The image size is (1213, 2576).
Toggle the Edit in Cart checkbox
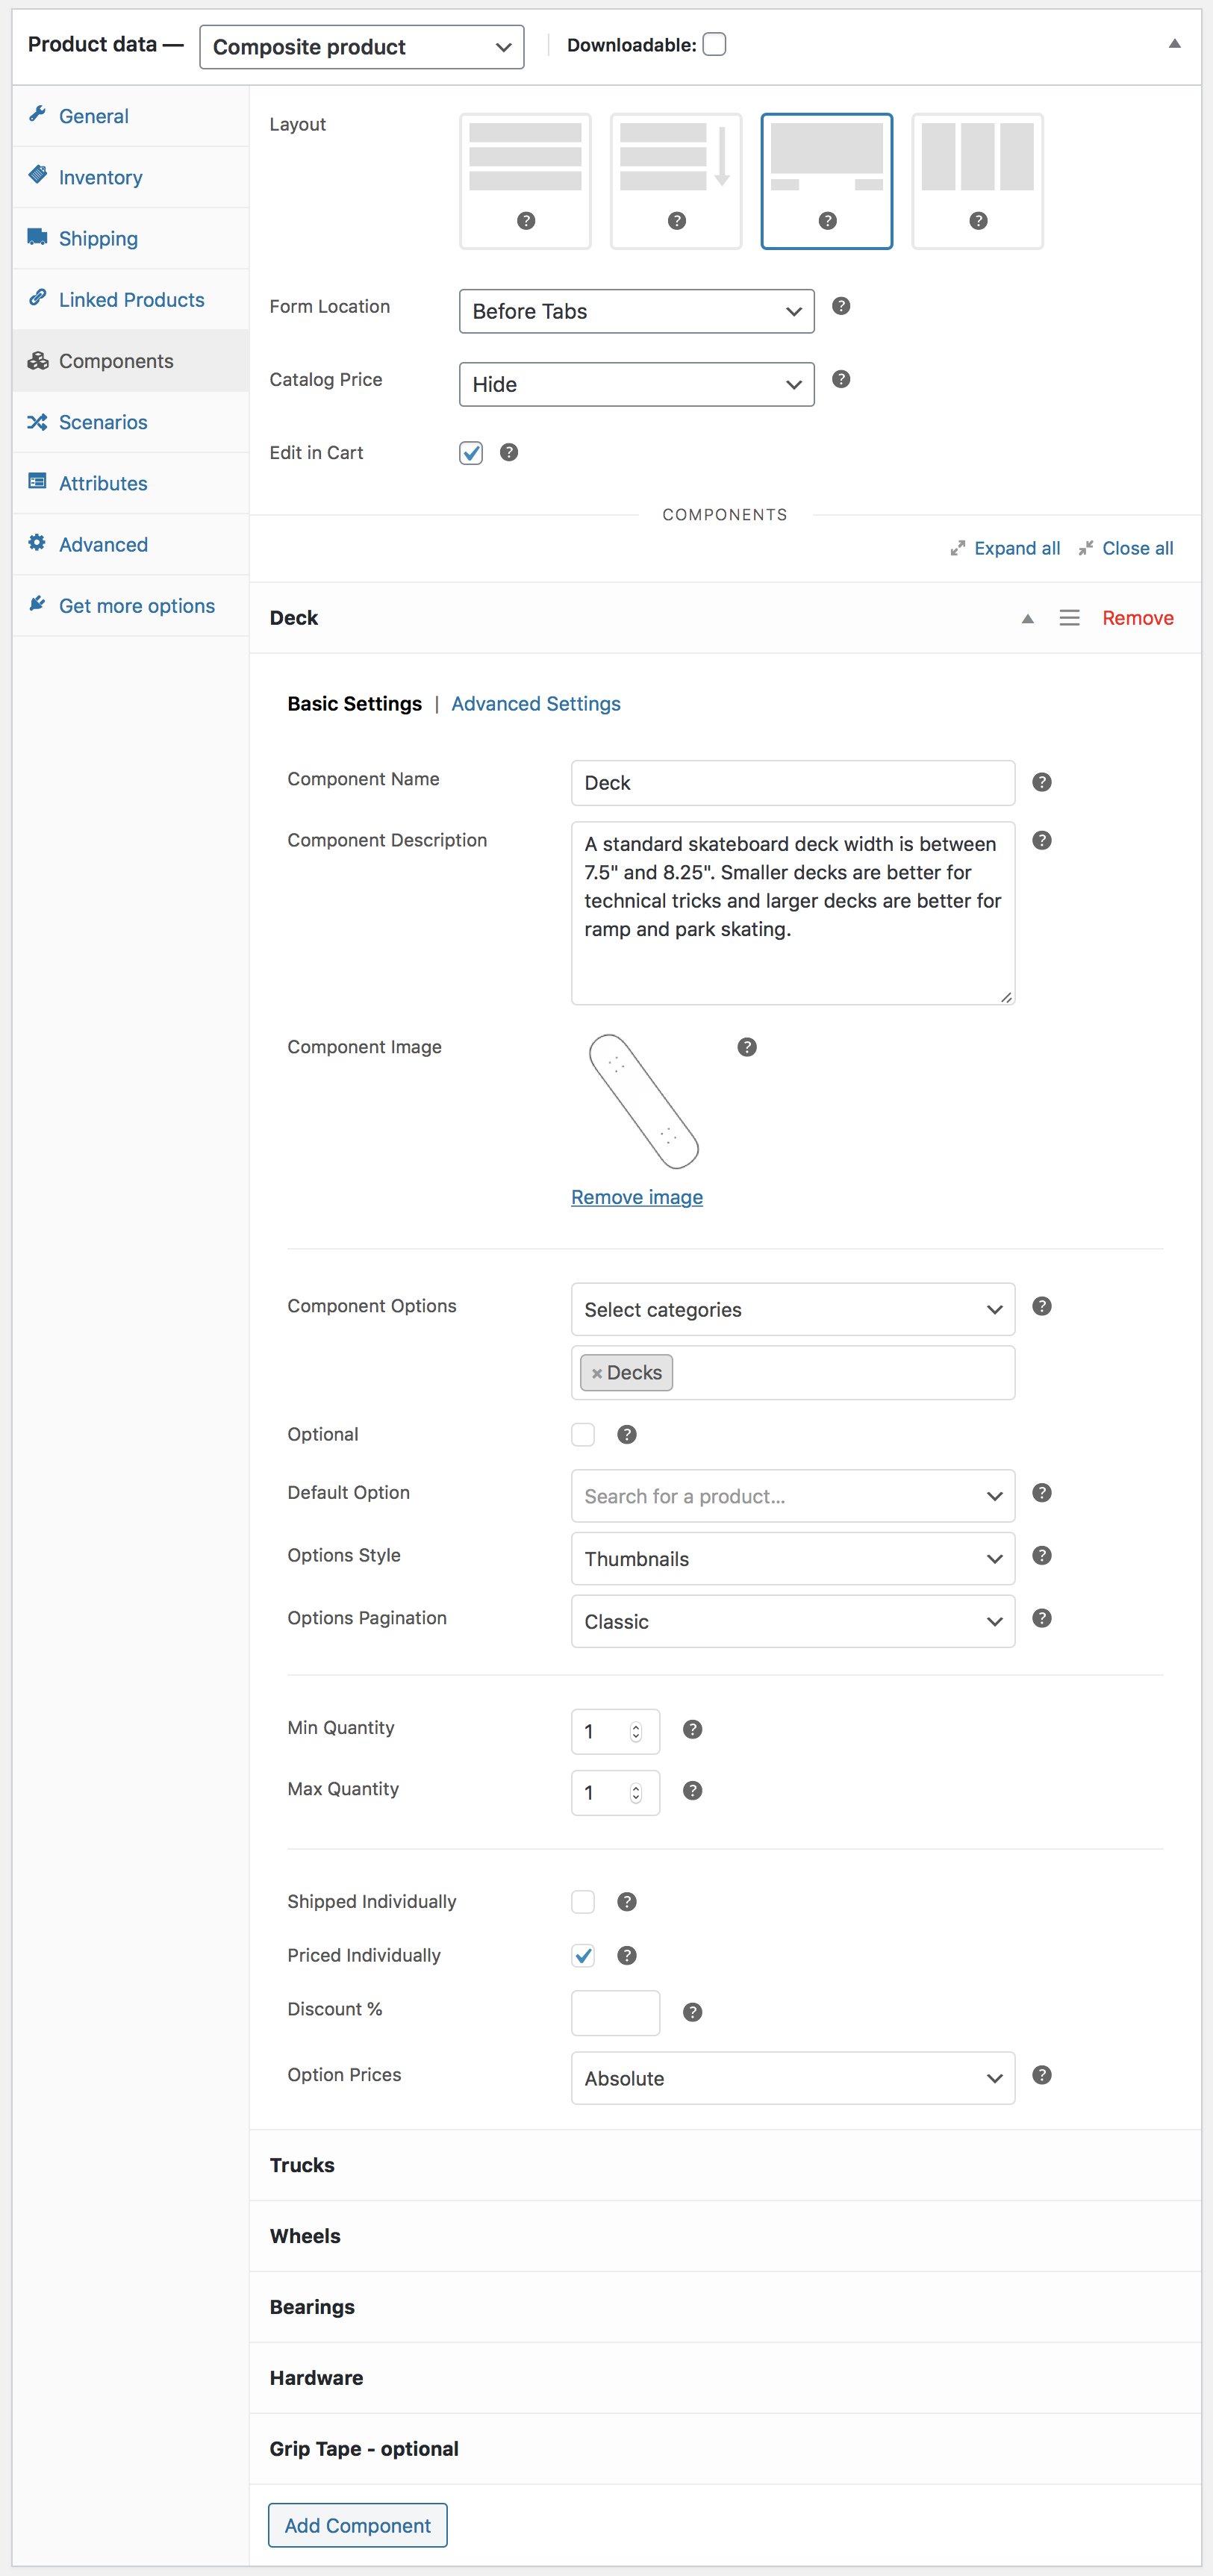[471, 453]
